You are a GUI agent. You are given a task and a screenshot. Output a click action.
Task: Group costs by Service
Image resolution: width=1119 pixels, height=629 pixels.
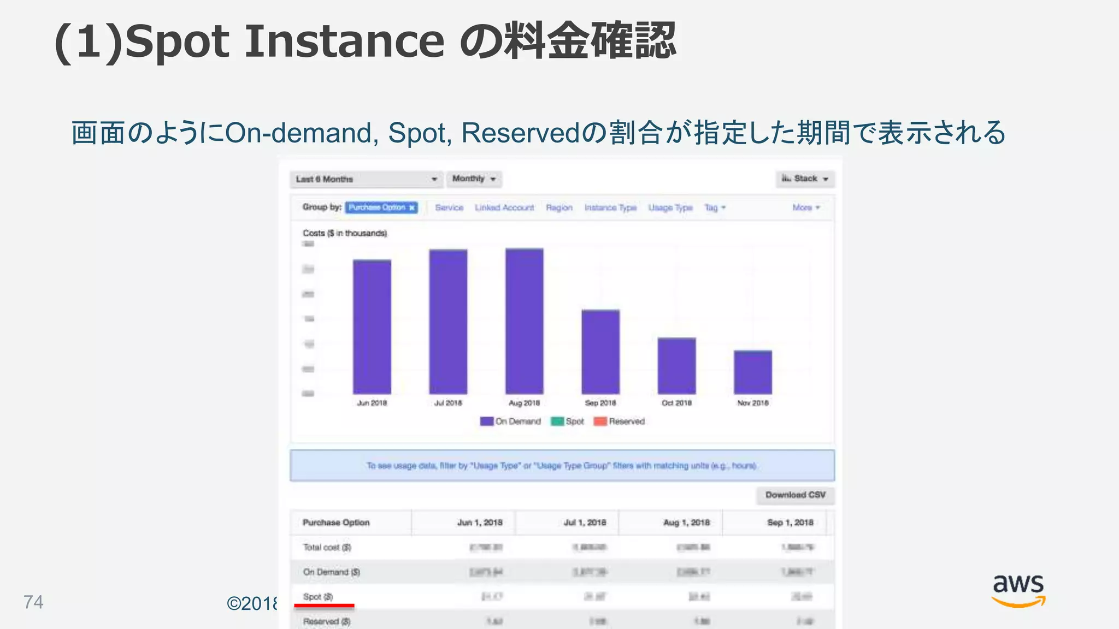[x=449, y=207]
